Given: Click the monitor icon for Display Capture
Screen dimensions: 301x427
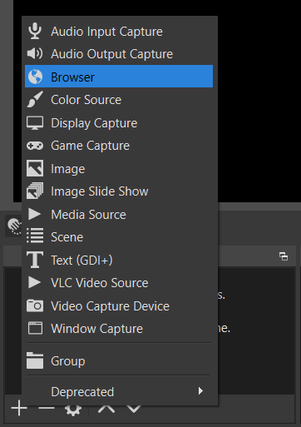Looking at the screenshot, I should (x=35, y=122).
